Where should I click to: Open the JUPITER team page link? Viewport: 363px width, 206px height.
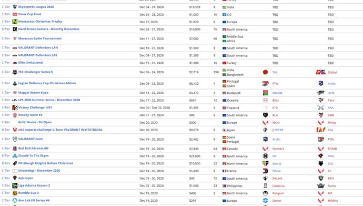coord(278,130)
